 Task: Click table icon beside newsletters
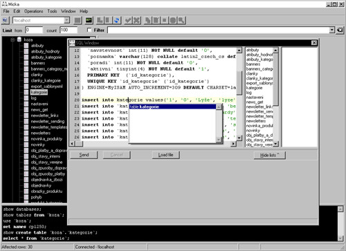(x=26, y=133)
